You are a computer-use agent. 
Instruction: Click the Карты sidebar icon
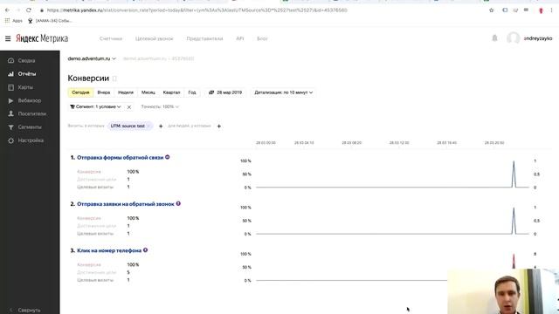(x=11, y=87)
